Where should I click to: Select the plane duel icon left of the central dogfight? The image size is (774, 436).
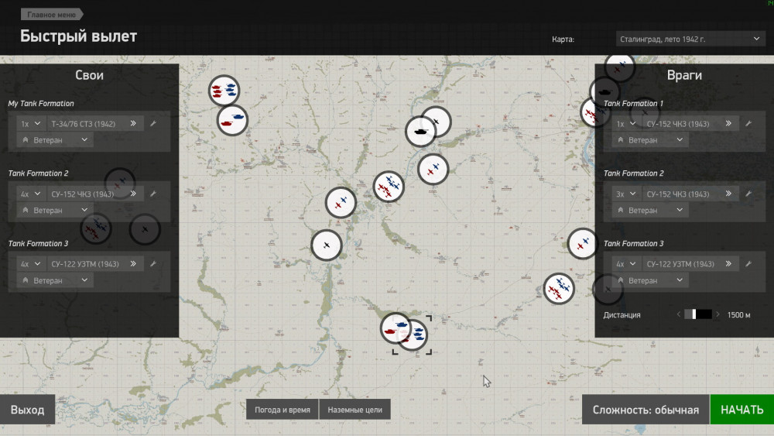point(341,202)
